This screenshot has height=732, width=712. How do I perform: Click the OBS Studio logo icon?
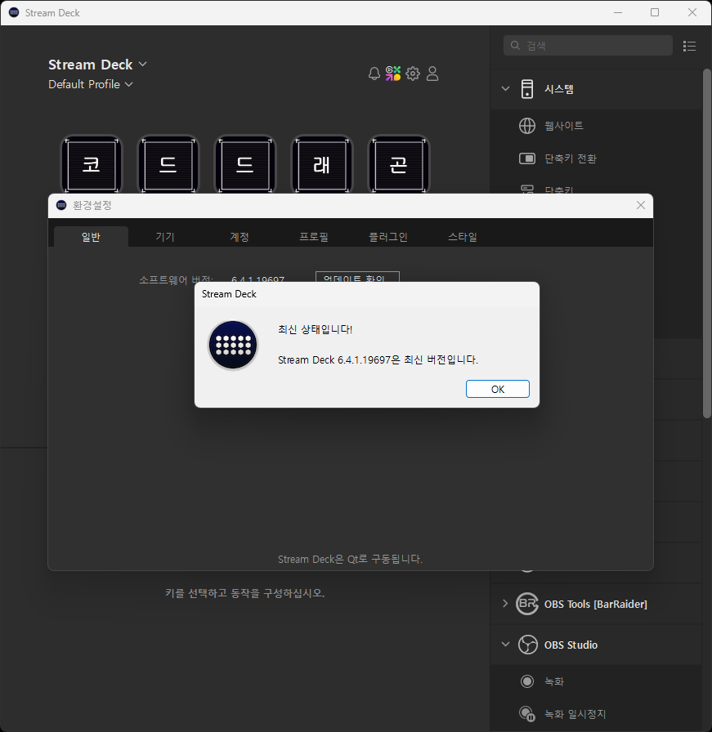[527, 645]
